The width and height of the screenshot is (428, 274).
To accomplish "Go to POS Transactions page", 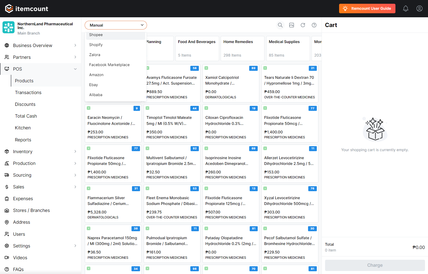I will pyautogui.click(x=28, y=93).
